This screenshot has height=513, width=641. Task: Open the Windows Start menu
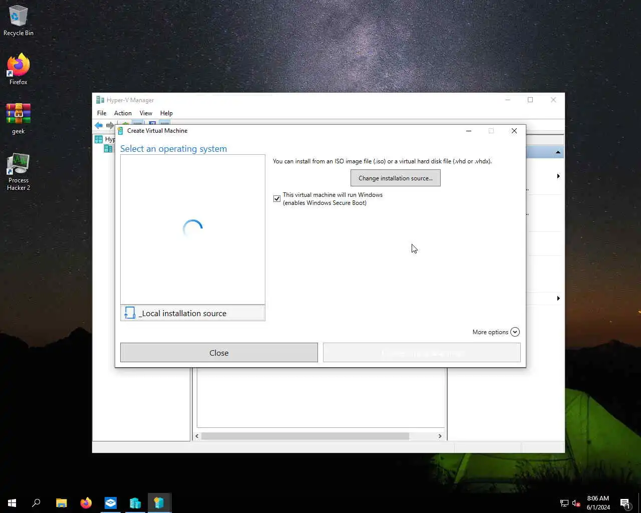(x=12, y=502)
